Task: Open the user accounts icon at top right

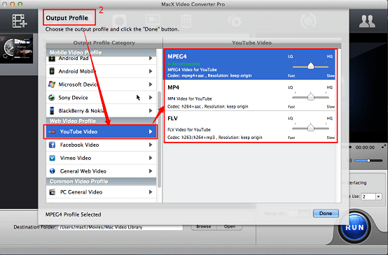Action: tap(367, 22)
